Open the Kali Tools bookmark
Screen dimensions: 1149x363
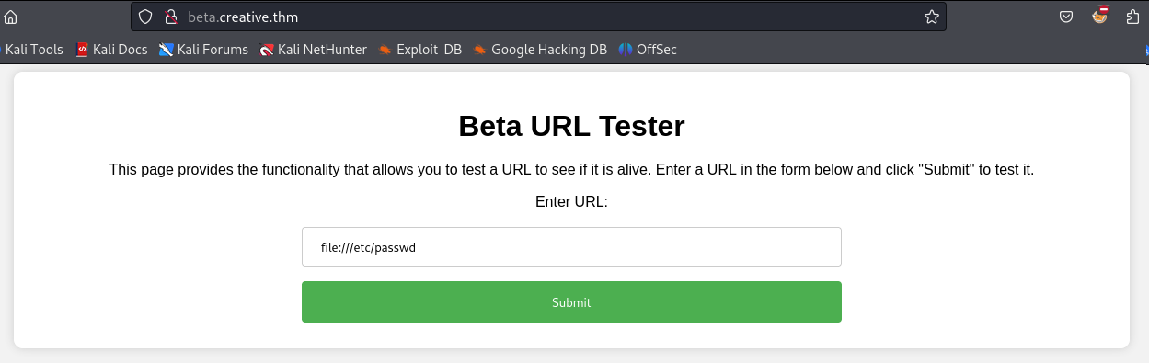(x=32, y=50)
